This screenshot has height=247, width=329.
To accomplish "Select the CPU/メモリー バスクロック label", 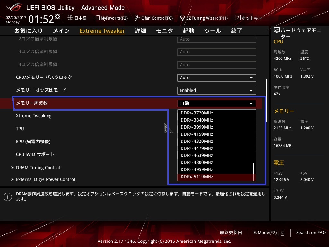I will [x=44, y=77].
